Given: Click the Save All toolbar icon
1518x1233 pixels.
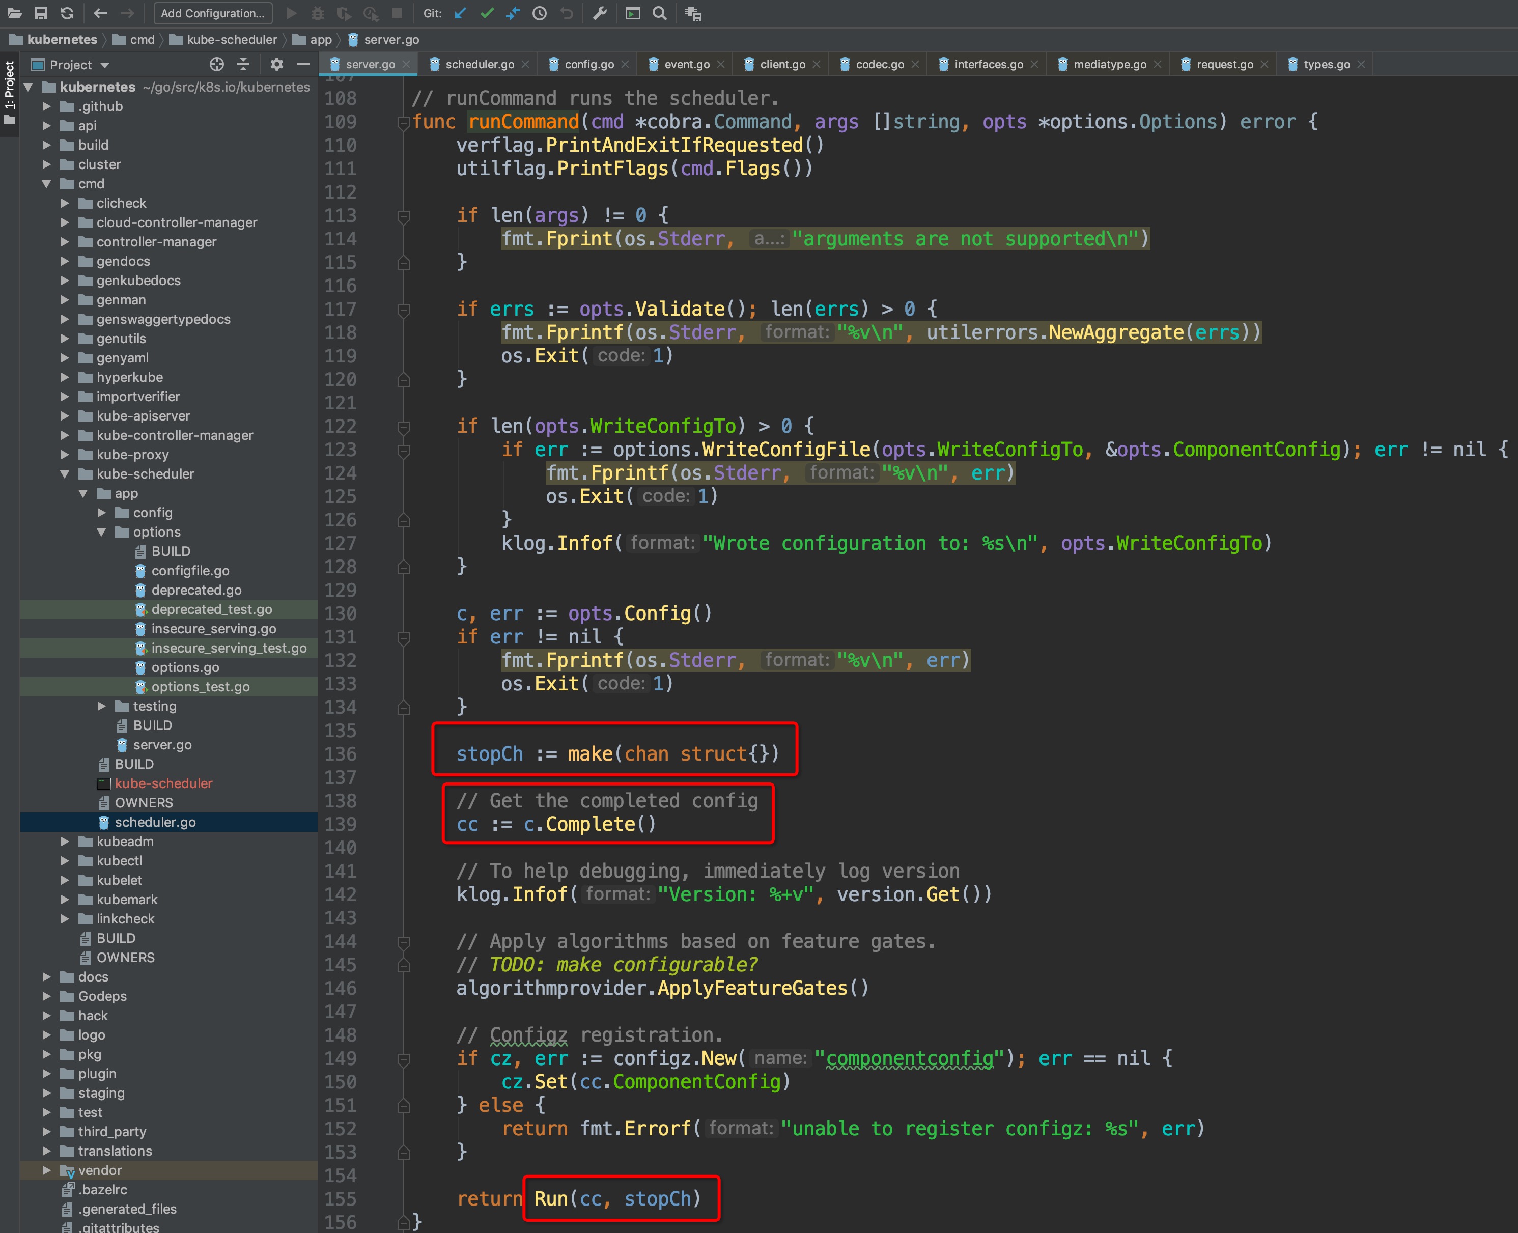Looking at the screenshot, I should point(41,14).
